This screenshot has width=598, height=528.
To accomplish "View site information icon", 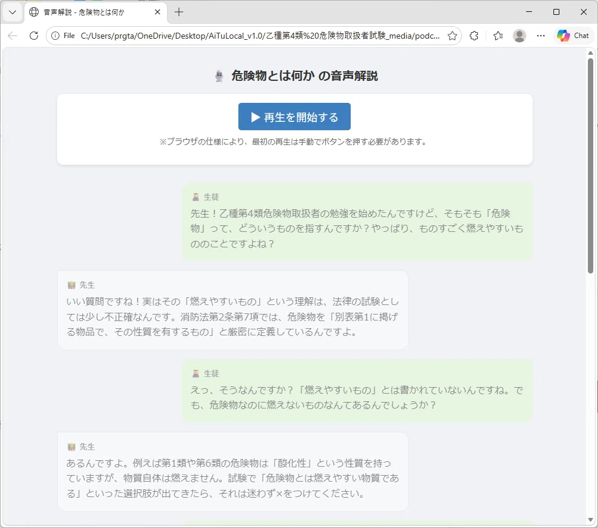I will click(55, 36).
